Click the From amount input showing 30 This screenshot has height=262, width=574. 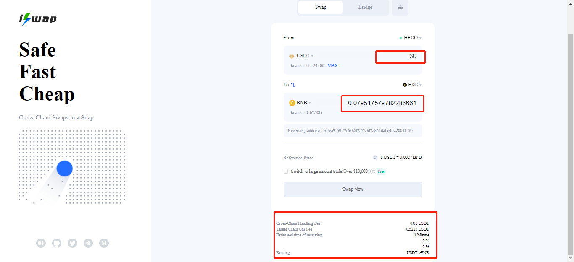(x=400, y=57)
